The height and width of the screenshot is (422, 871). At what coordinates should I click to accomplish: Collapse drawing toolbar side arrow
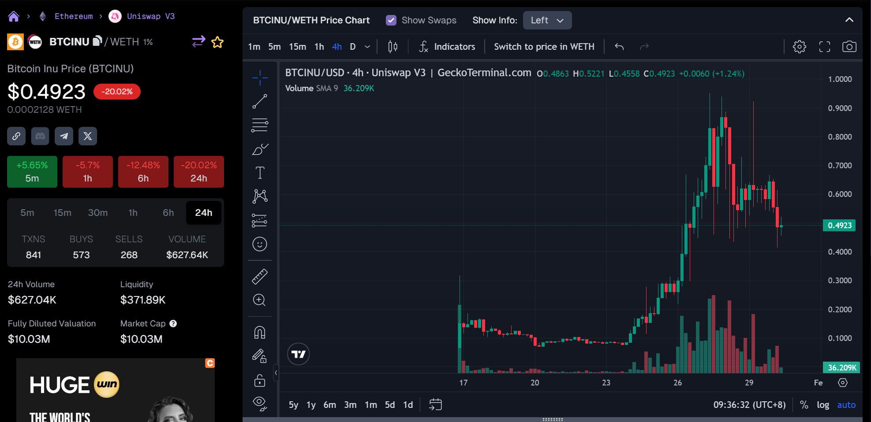pos(276,373)
